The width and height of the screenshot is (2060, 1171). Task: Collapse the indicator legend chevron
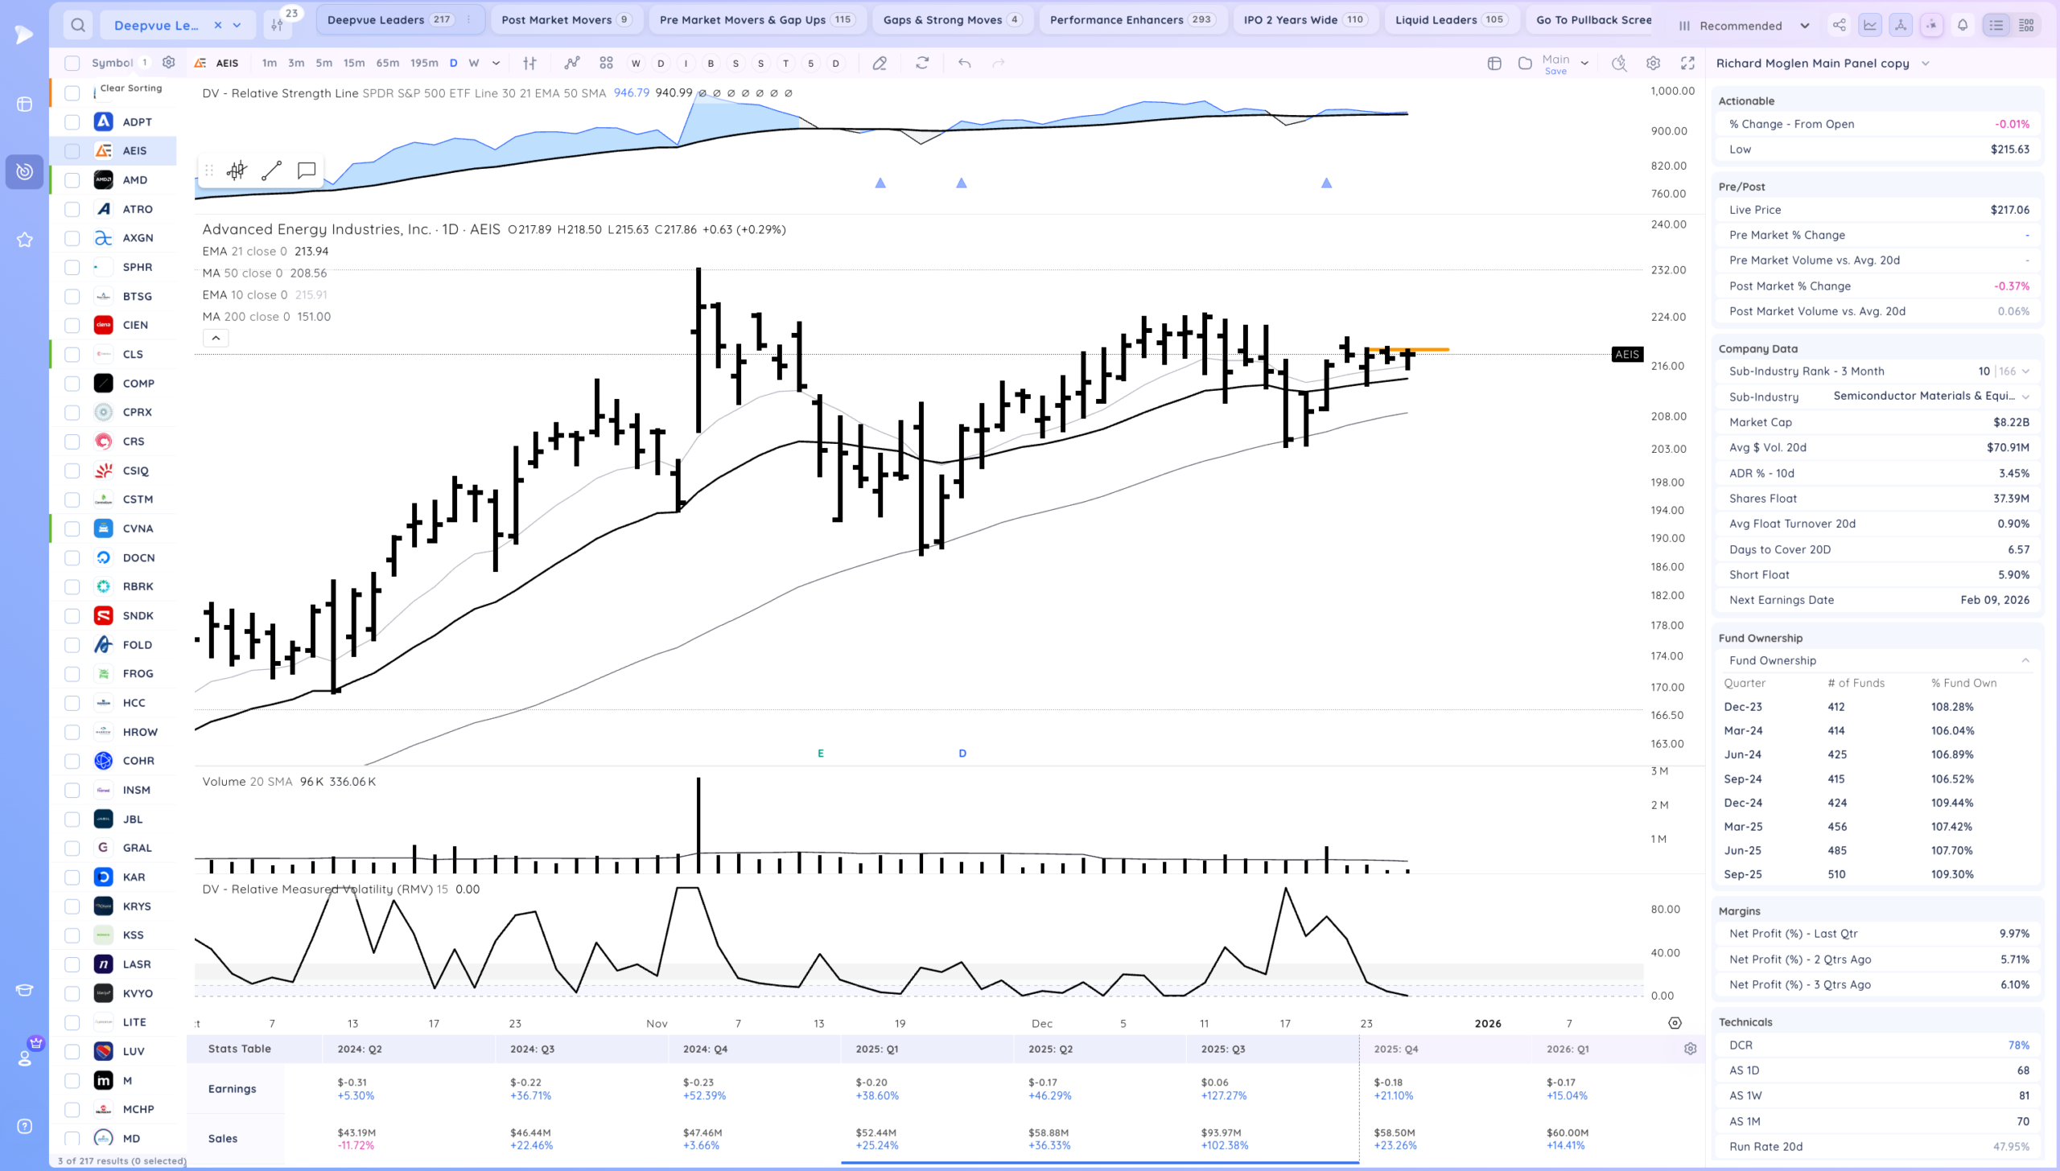(x=216, y=339)
